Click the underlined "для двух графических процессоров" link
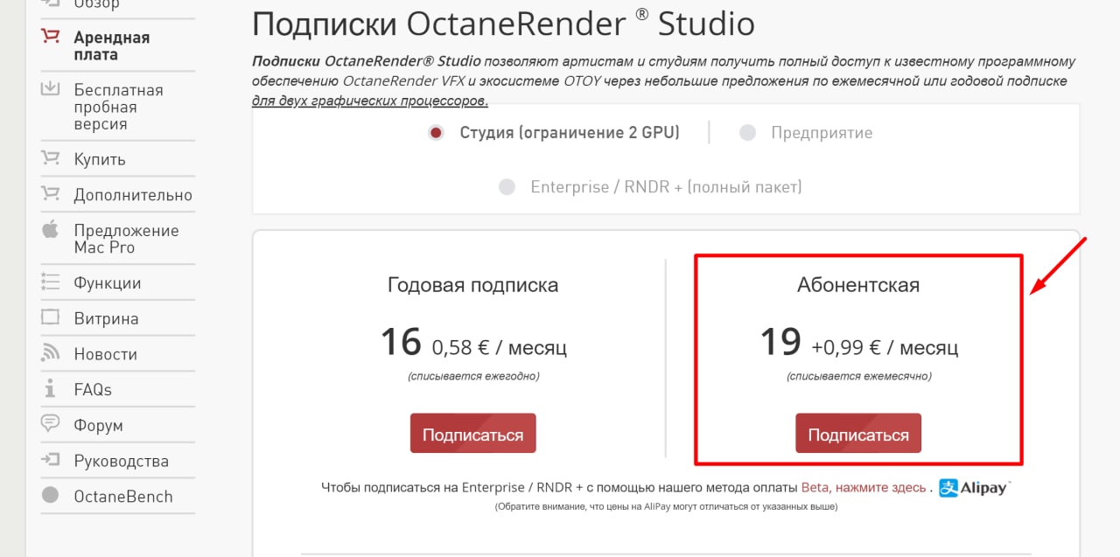This screenshot has height=557, width=1120. tap(370, 101)
